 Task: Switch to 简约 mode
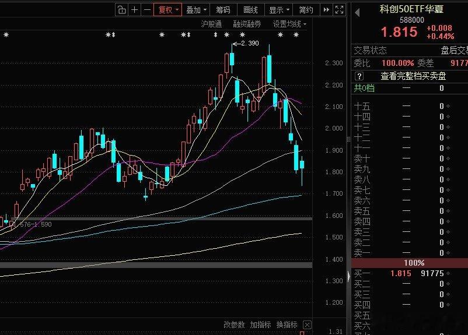[306, 10]
